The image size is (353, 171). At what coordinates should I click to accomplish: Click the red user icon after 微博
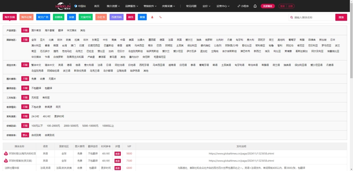152,17
